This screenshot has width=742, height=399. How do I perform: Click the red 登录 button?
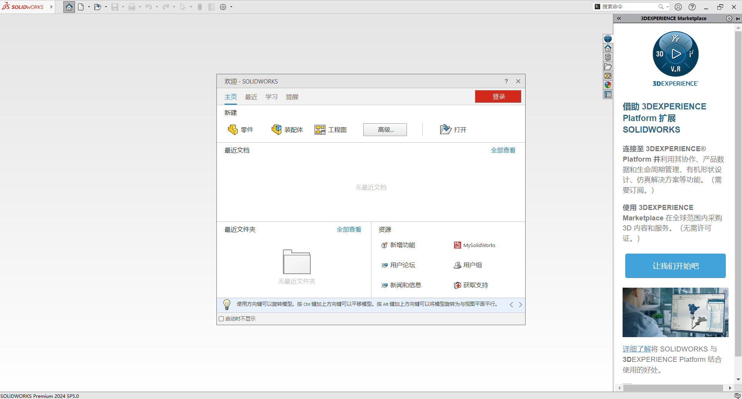(x=498, y=96)
